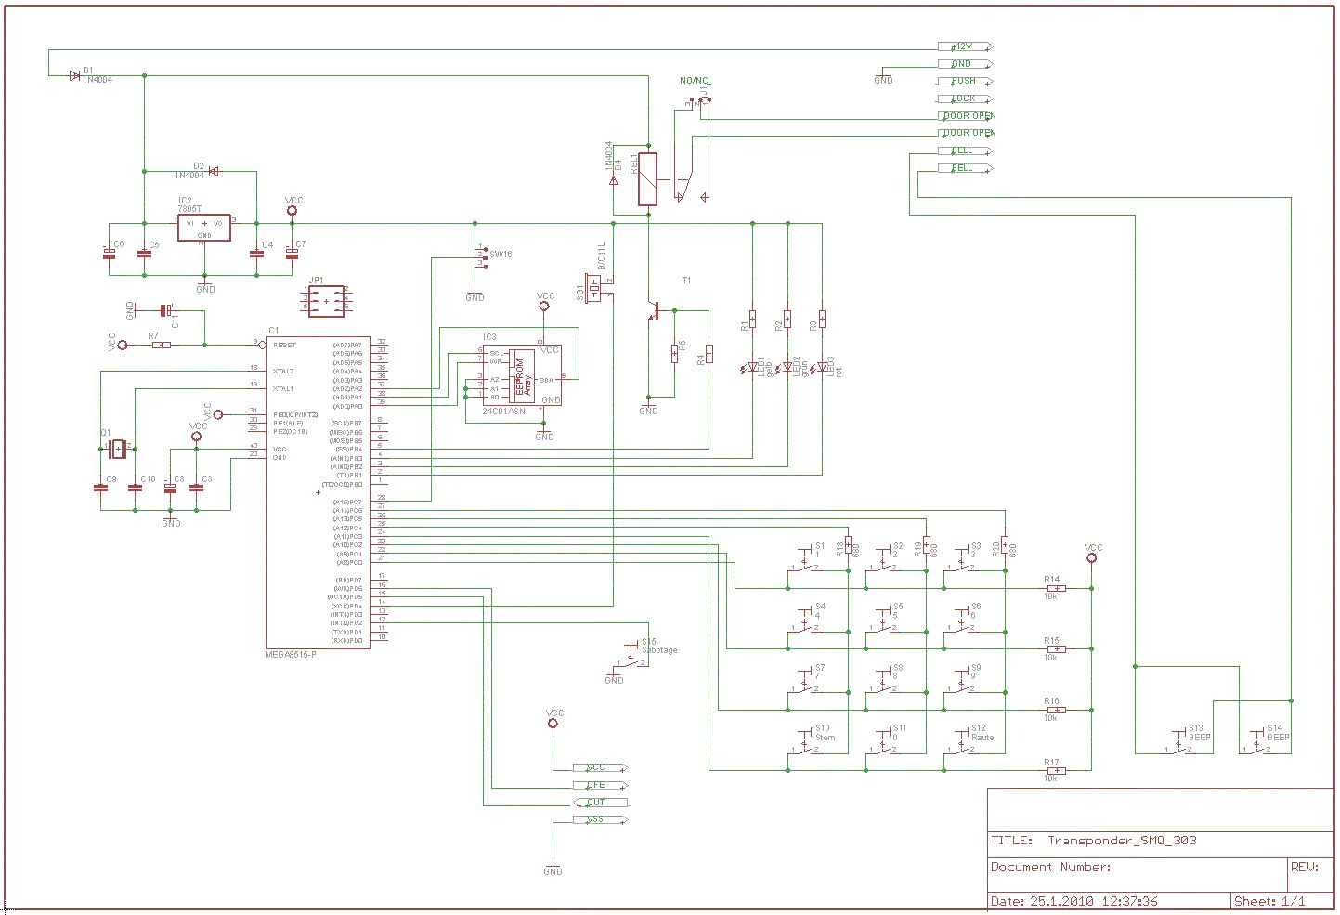Click relay coil REL1
The image size is (1340, 915).
(648, 179)
